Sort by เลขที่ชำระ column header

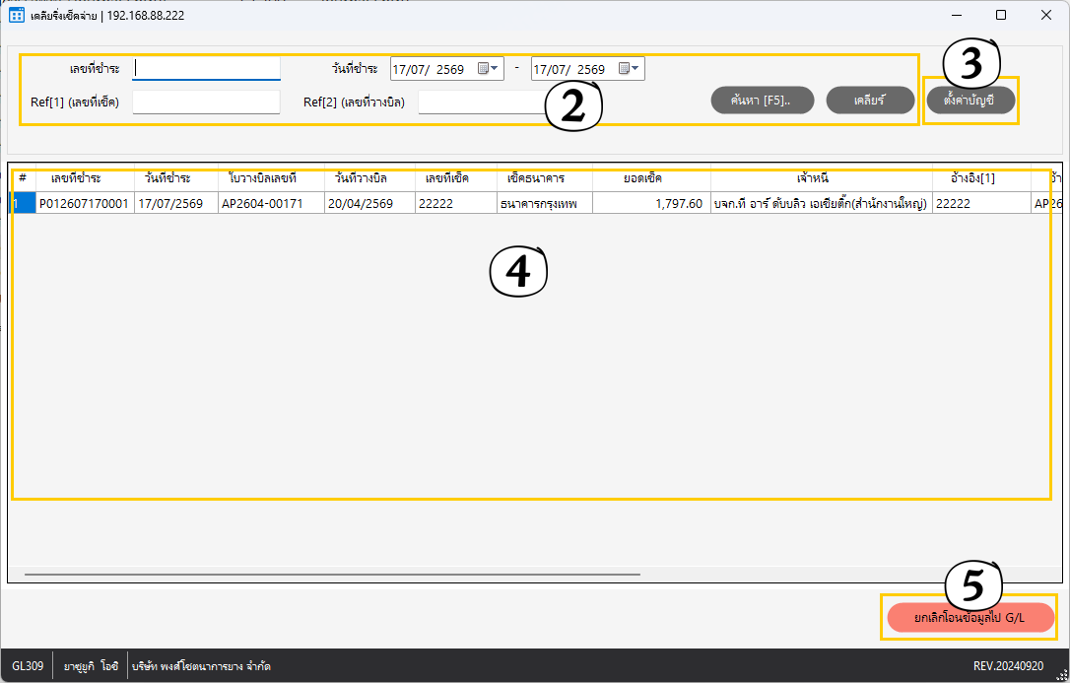coord(86,178)
